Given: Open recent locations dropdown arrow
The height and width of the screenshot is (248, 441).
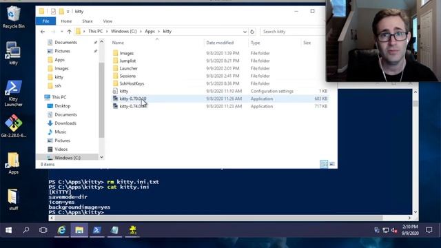Looking at the screenshot, I should [x=62, y=32].
